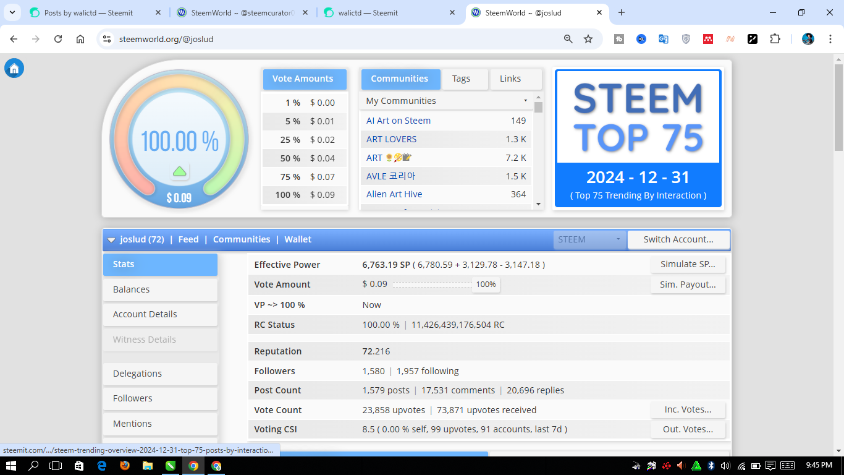Viewport: 844px width, 475px height.
Task: Open the Delegations sidebar section
Action: 160,374
